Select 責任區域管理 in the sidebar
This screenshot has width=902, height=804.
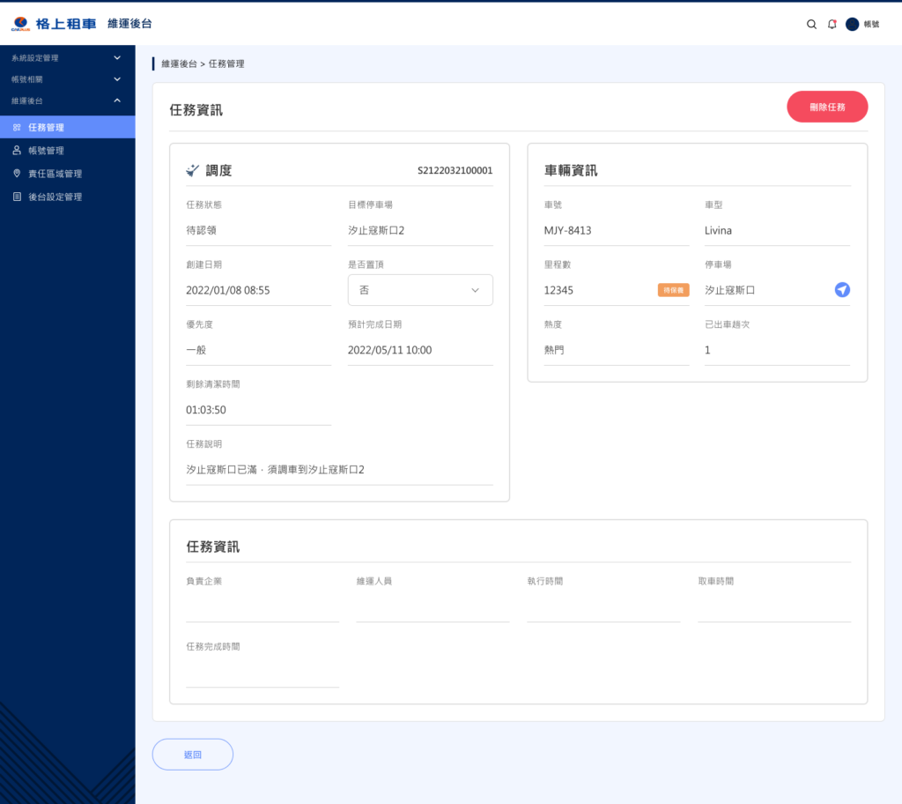(55, 174)
